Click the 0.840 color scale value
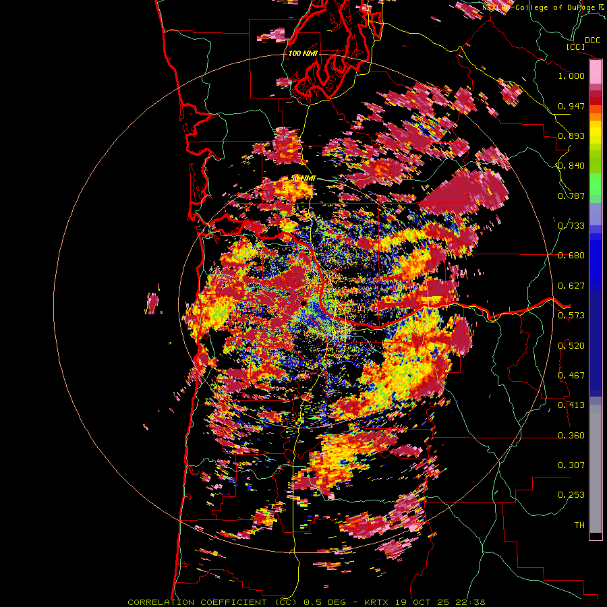This screenshot has width=607, height=607. coord(571,166)
